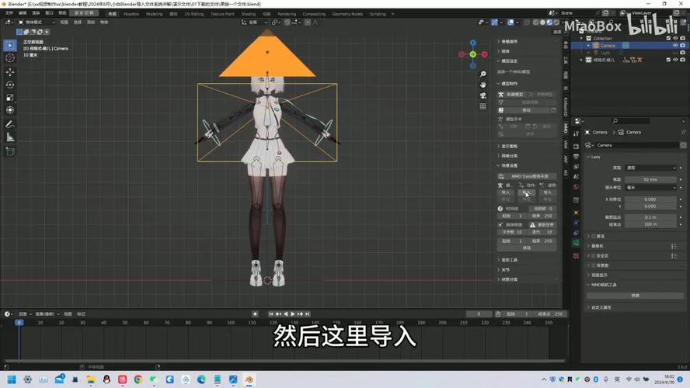Adjust the Clip Start 0.1 m field
Image resolution: width=690 pixels, height=388 pixels.
(x=650, y=217)
